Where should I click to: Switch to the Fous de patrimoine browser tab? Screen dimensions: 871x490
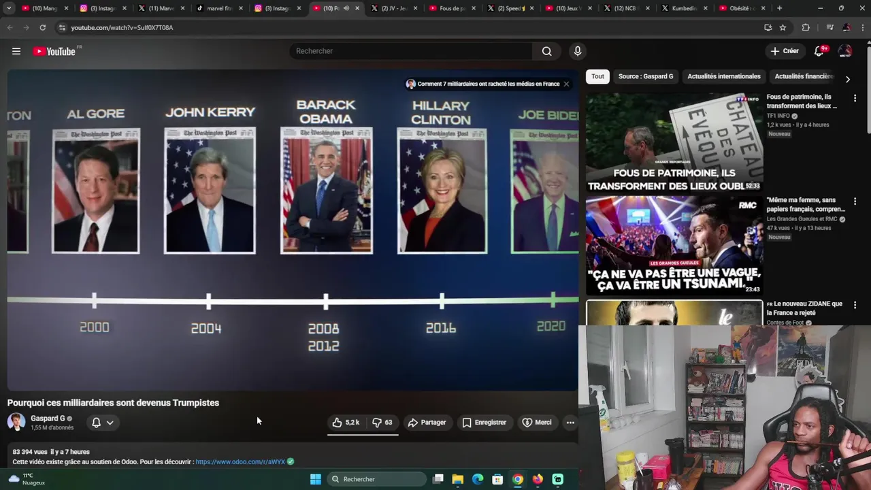tap(451, 8)
